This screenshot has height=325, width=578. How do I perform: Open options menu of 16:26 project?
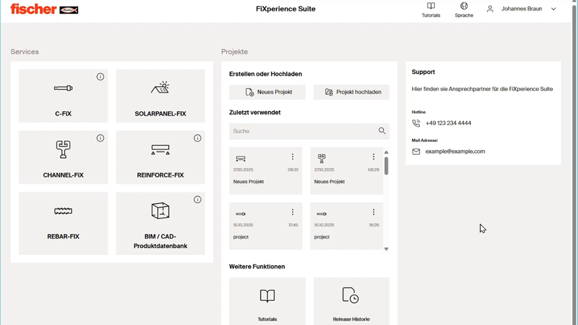pyautogui.click(x=373, y=213)
